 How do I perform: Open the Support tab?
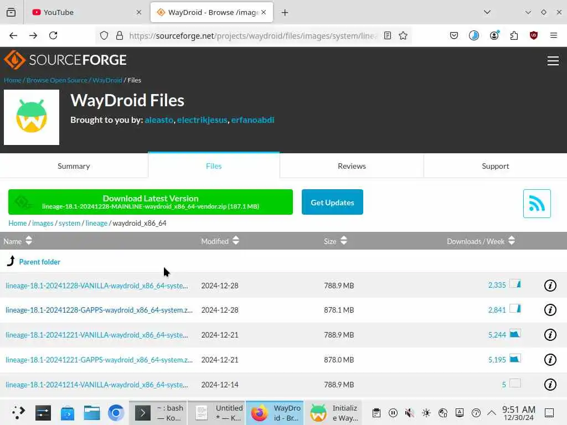pos(495,166)
